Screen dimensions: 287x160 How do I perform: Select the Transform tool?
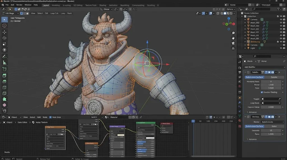(x=4, y=50)
